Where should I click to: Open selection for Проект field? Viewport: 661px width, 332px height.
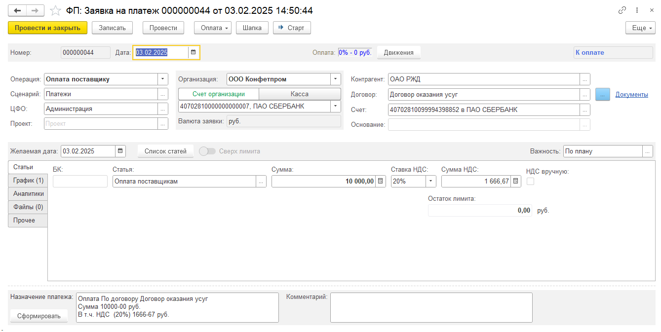(163, 124)
